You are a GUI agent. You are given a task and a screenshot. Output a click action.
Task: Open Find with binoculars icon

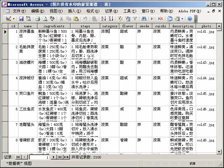(x=144, y=19)
